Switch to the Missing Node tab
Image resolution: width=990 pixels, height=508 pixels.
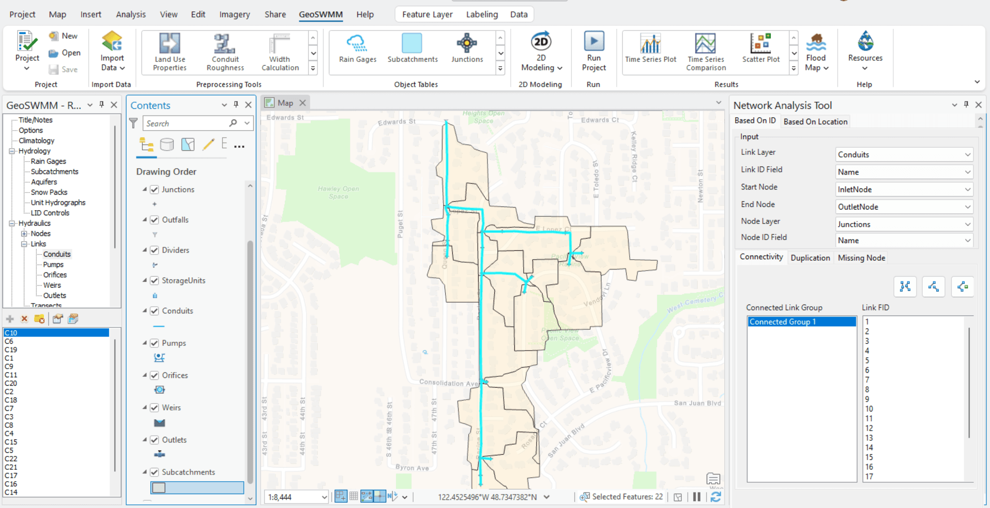861,258
